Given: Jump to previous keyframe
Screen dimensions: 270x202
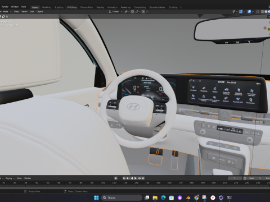Looking at the screenshot, I should 128,178.
